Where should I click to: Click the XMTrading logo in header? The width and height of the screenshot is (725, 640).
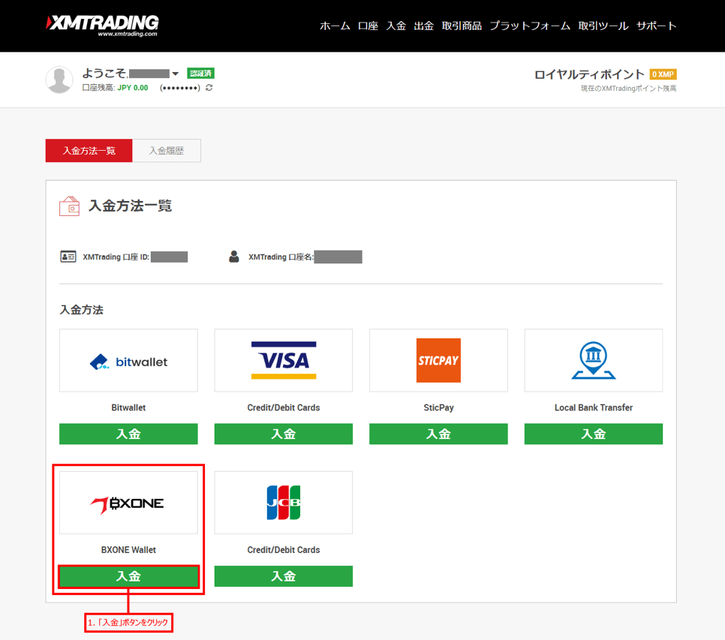point(102,25)
